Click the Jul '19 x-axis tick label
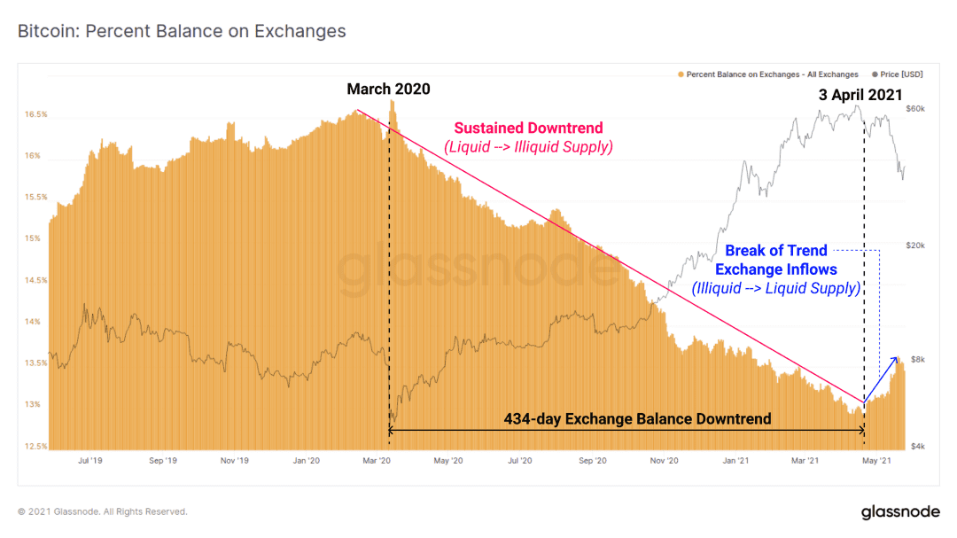957x538 pixels. click(x=90, y=460)
